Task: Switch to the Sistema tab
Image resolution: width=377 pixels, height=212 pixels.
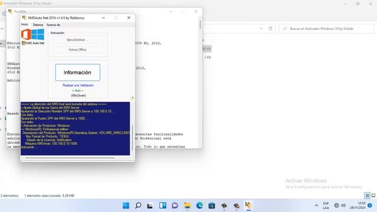Action: [38, 25]
